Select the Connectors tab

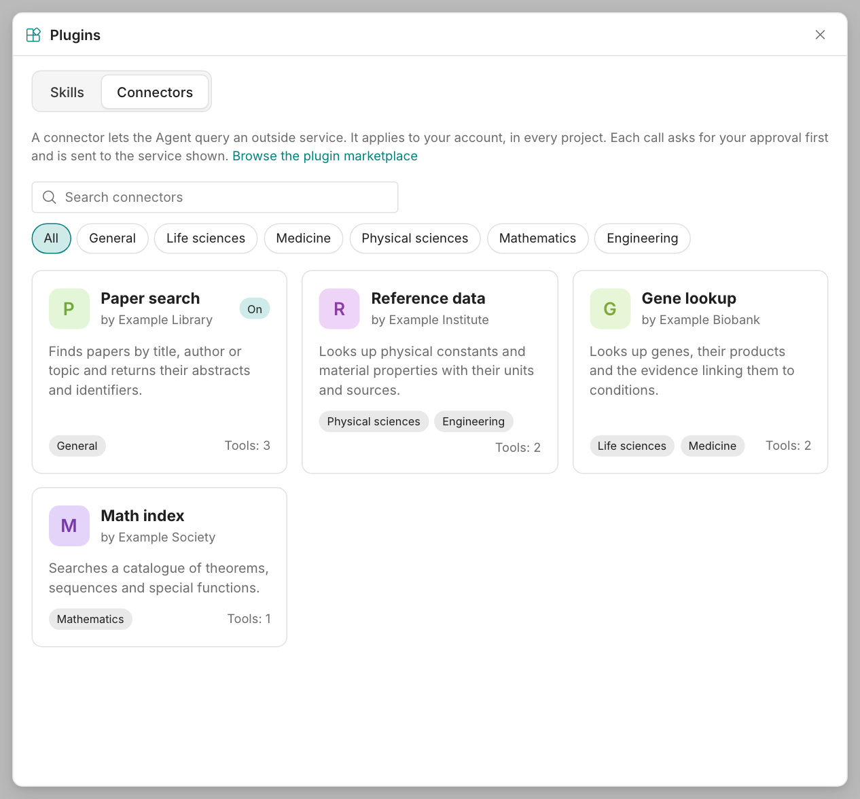155,92
